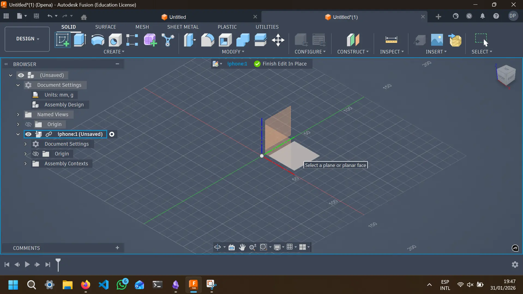Click the Insert Canvas image icon
This screenshot has height=294, width=523.
(437, 40)
